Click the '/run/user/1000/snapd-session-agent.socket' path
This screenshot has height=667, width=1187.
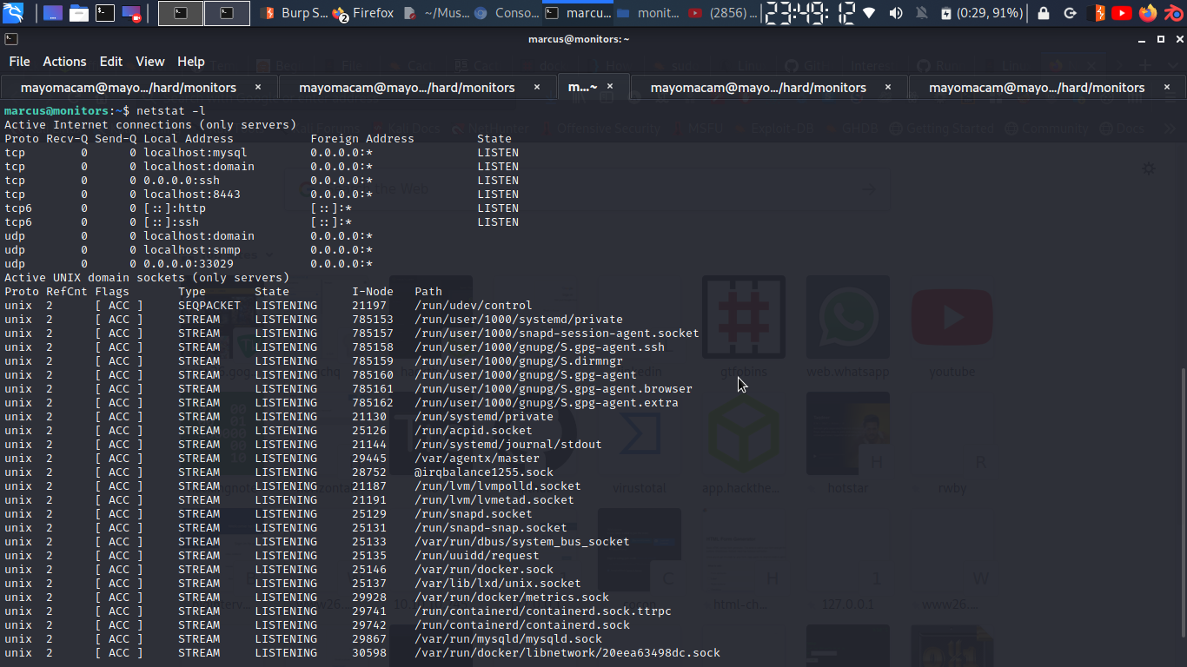pyautogui.click(x=557, y=333)
